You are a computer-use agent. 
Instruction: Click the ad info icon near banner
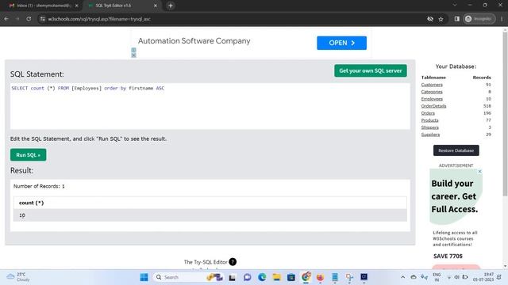click(133, 50)
